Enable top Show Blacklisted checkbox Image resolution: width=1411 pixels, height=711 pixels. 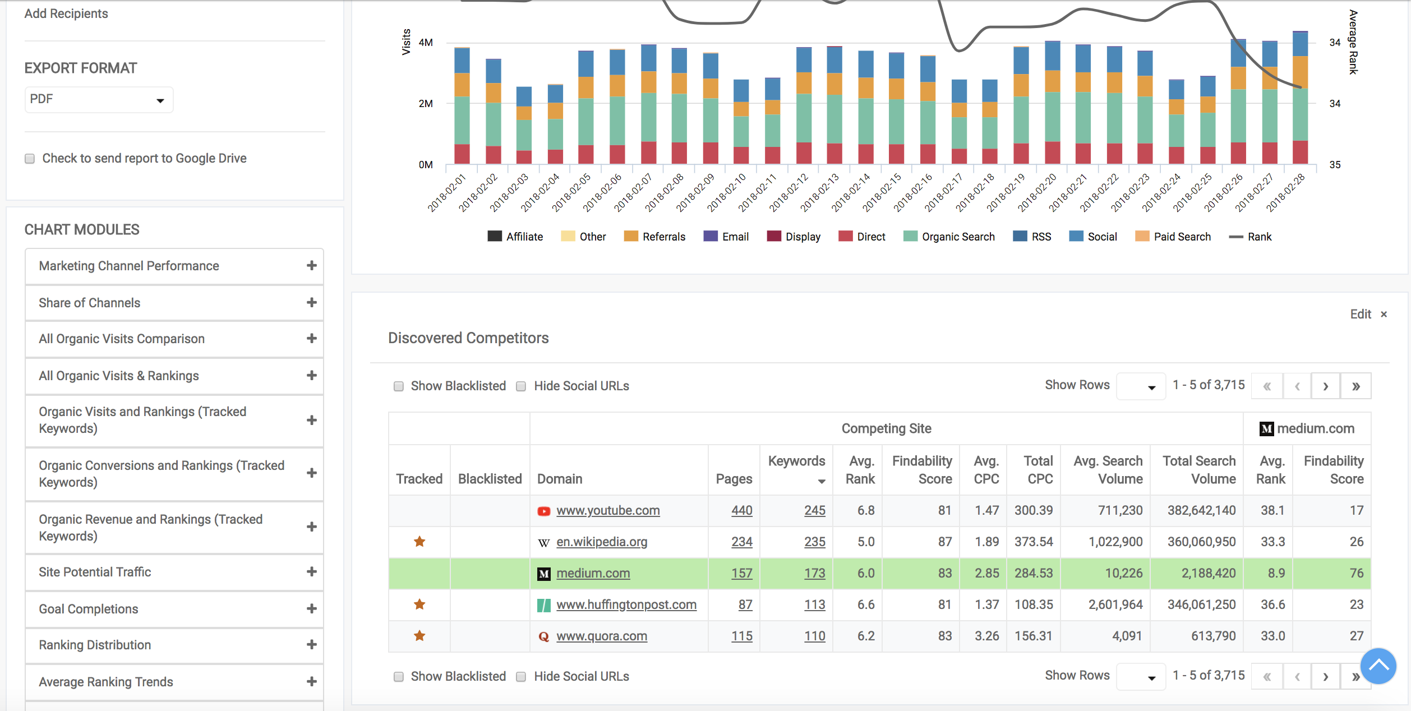click(x=399, y=386)
